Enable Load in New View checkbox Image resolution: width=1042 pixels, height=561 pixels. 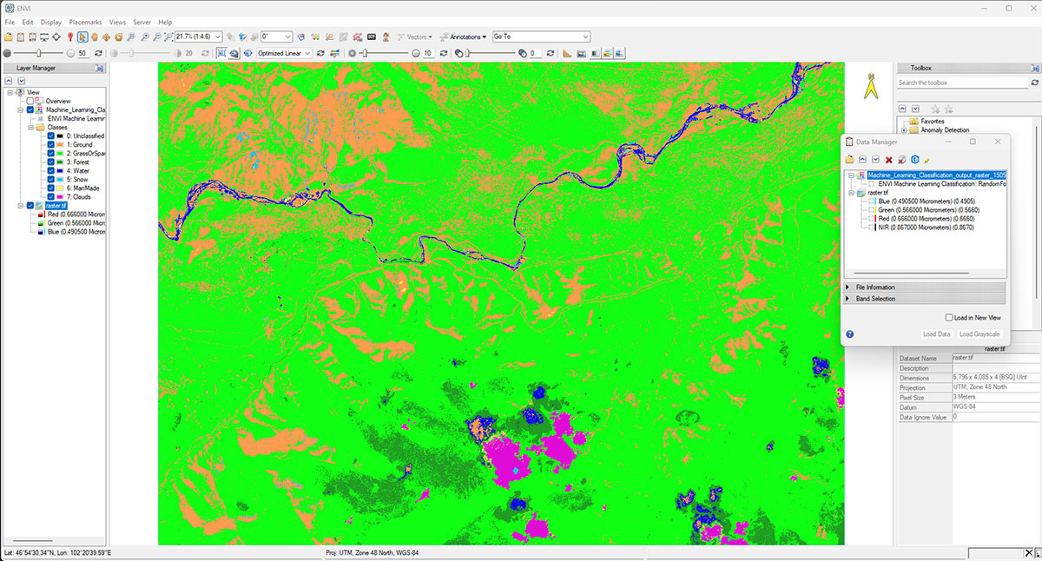tap(949, 318)
